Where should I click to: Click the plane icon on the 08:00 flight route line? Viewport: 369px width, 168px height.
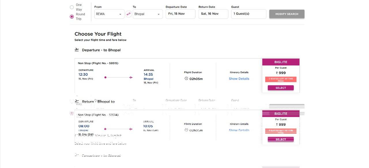(131, 129)
